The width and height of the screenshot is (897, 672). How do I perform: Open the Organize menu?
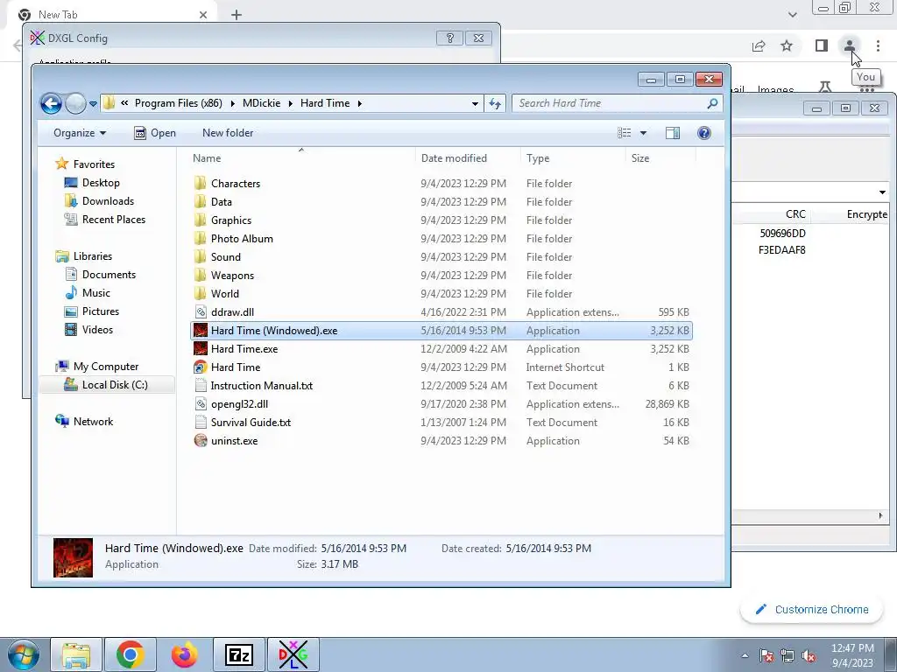80,133
